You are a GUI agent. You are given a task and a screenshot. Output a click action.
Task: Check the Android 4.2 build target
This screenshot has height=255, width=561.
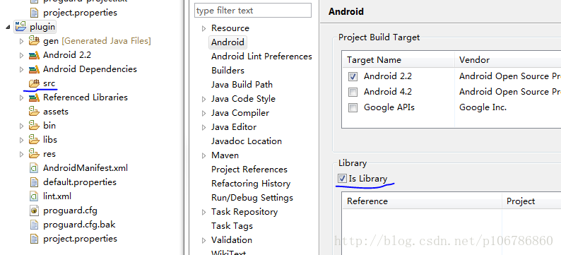(x=353, y=93)
